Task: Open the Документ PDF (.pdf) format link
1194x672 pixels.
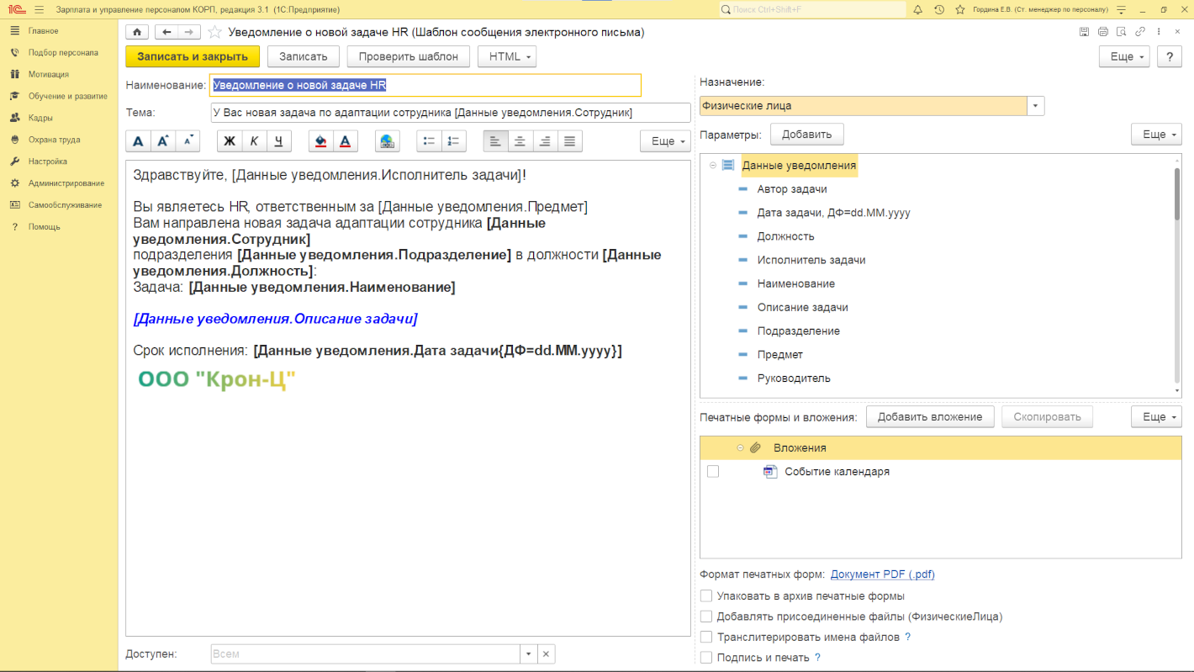Action: point(882,574)
